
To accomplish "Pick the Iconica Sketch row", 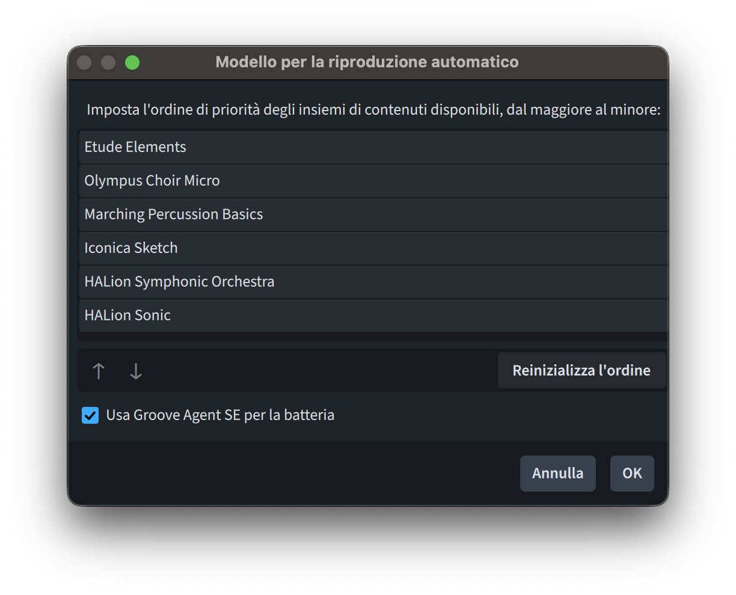I will coord(373,248).
